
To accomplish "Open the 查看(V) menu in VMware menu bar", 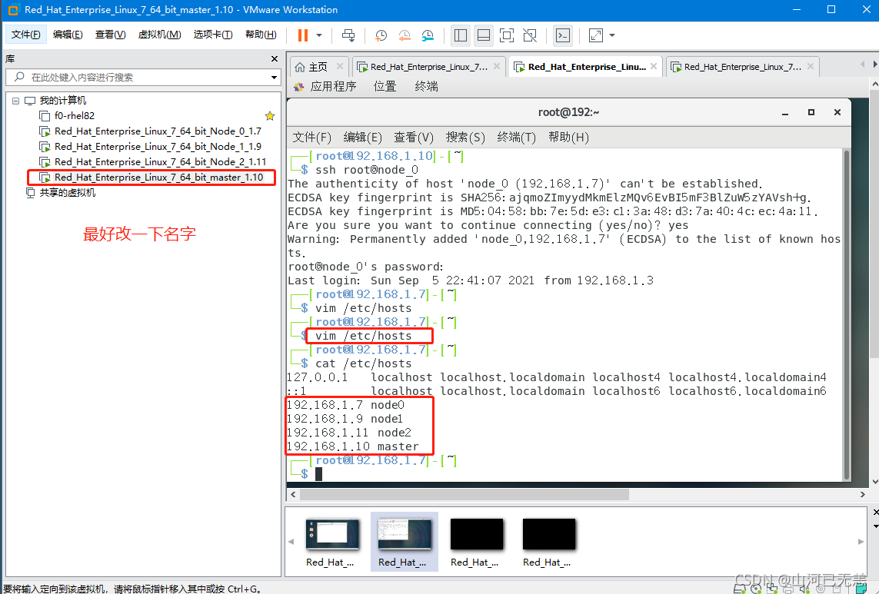I will (111, 35).
